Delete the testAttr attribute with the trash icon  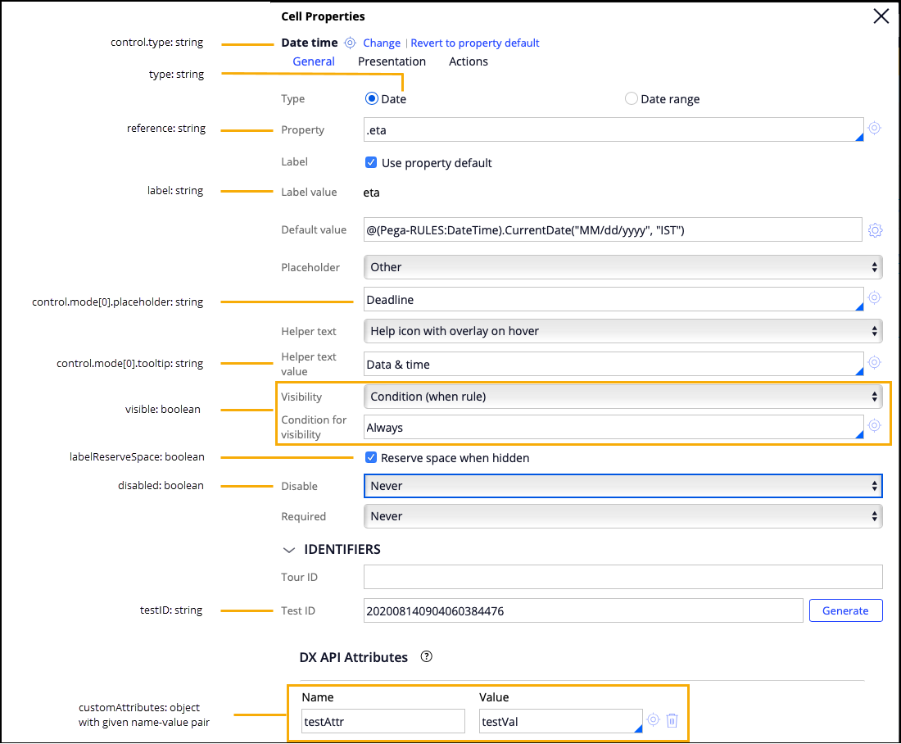tap(672, 720)
